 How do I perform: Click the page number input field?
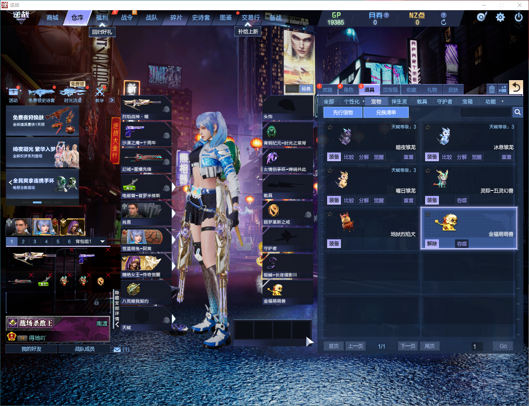pos(477,346)
